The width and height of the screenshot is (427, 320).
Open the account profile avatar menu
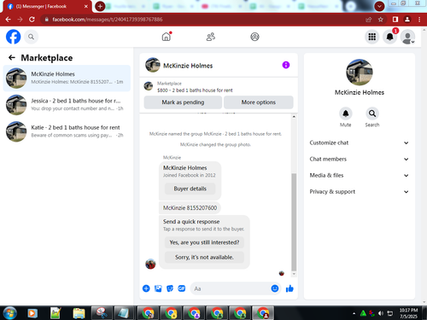point(407,37)
